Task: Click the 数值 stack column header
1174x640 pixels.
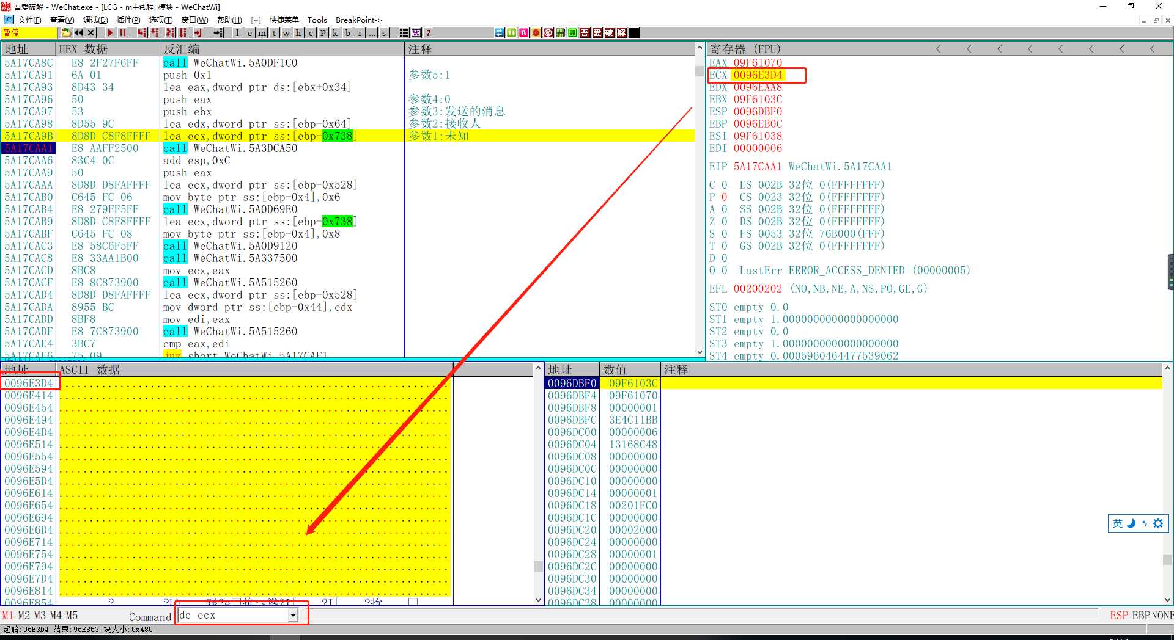Action: [x=630, y=369]
